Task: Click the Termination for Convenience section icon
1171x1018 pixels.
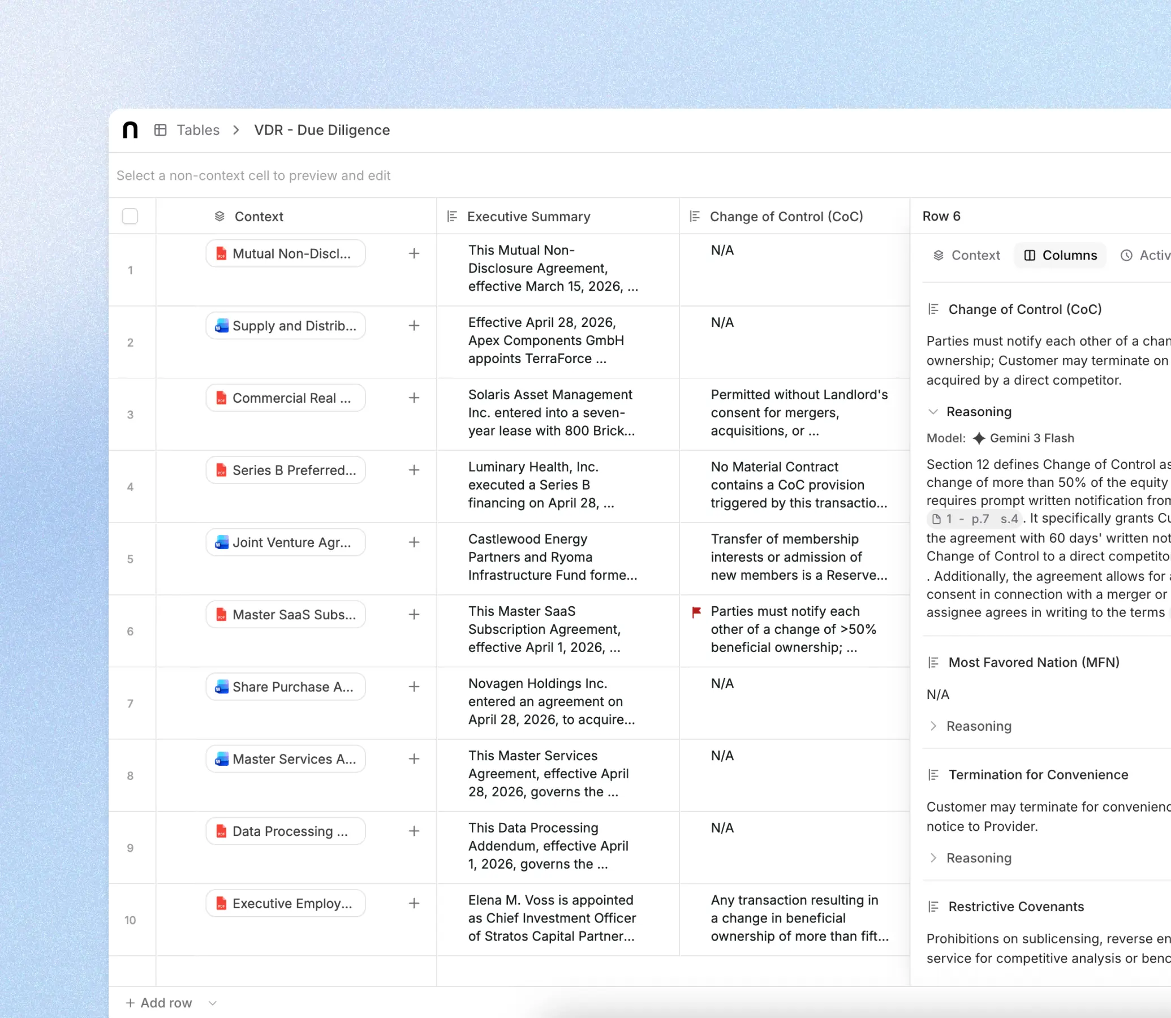Action: (x=933, y=775)
